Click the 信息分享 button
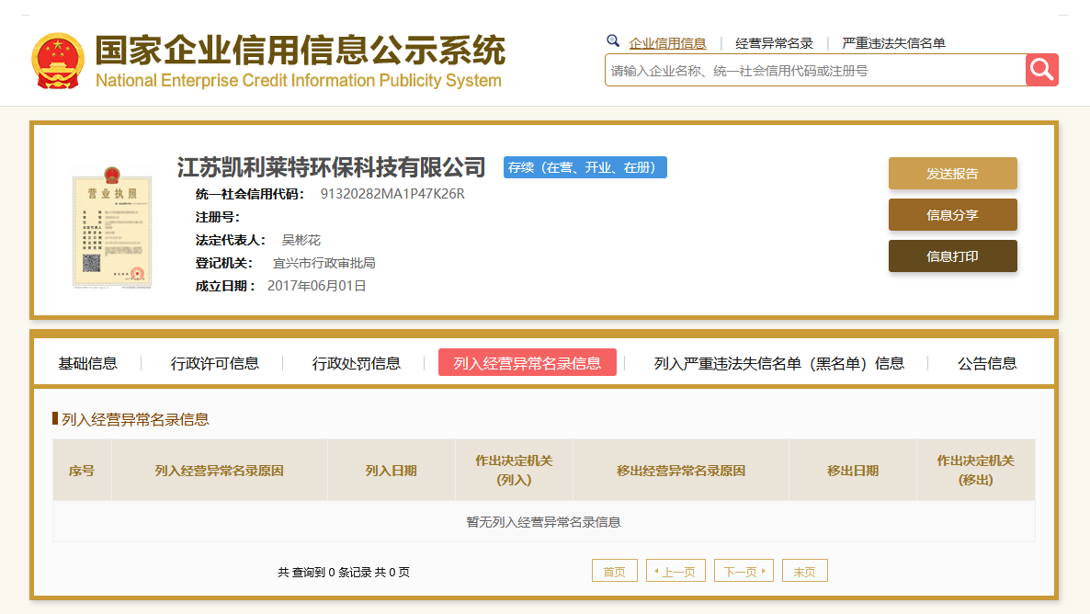 pos(952,215)
